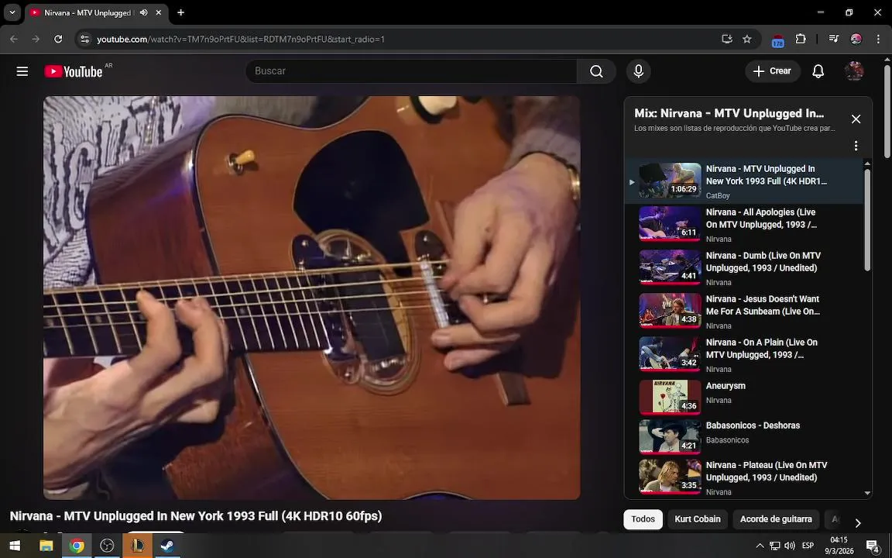Open a new browser tab
Viewport: 892px width, 558px height.
pos(180,12)
